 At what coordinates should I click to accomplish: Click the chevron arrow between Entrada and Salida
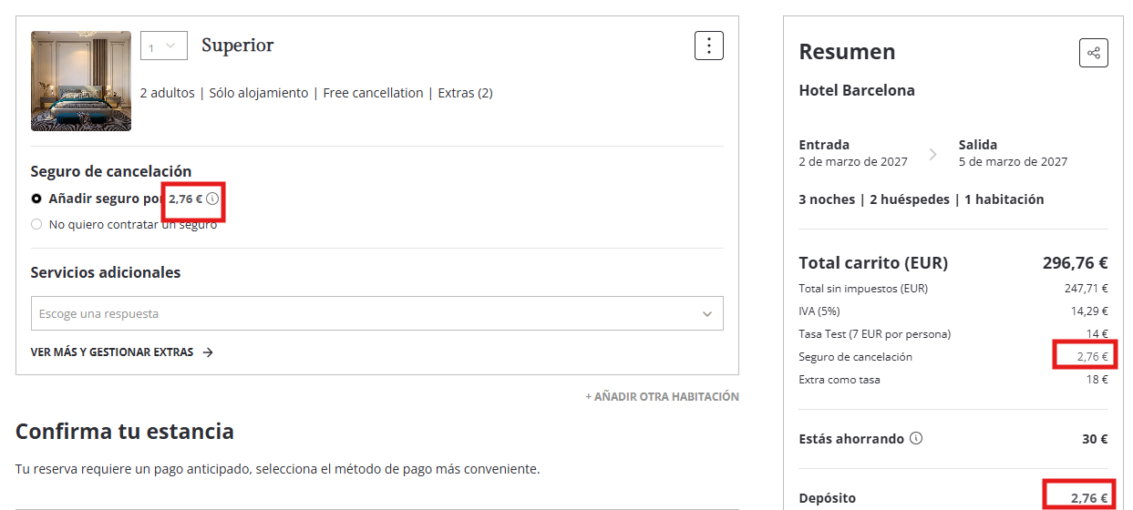click(x=932, y=154)
